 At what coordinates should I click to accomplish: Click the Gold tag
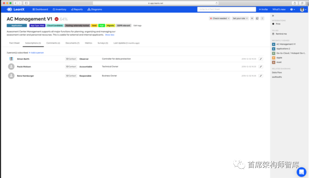(94, 26)
